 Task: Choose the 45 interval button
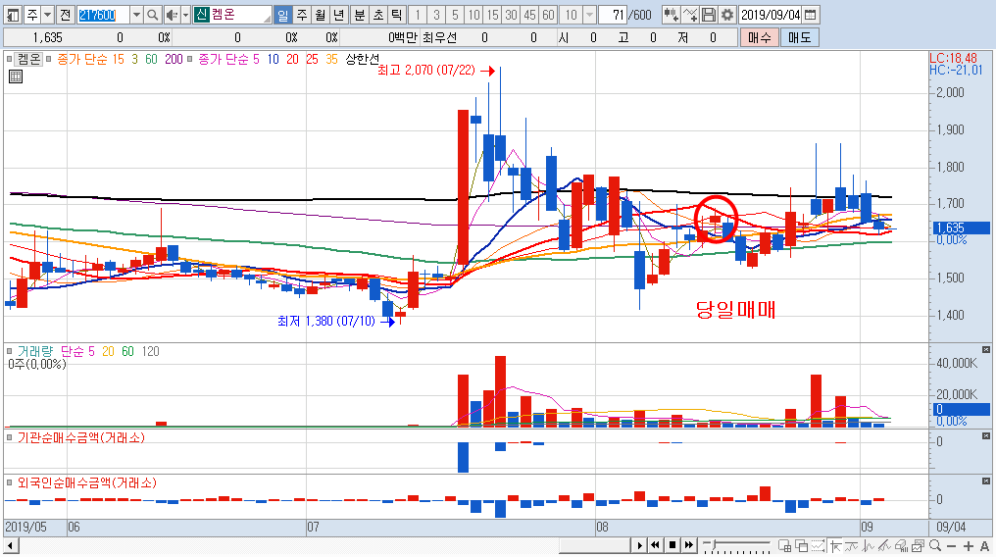pyautogui.click(x=529, y=15)
